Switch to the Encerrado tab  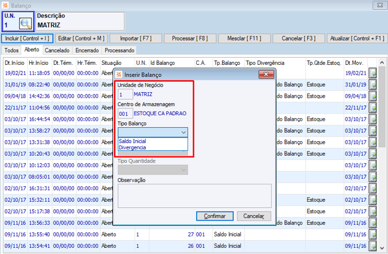tap(87, 50)
